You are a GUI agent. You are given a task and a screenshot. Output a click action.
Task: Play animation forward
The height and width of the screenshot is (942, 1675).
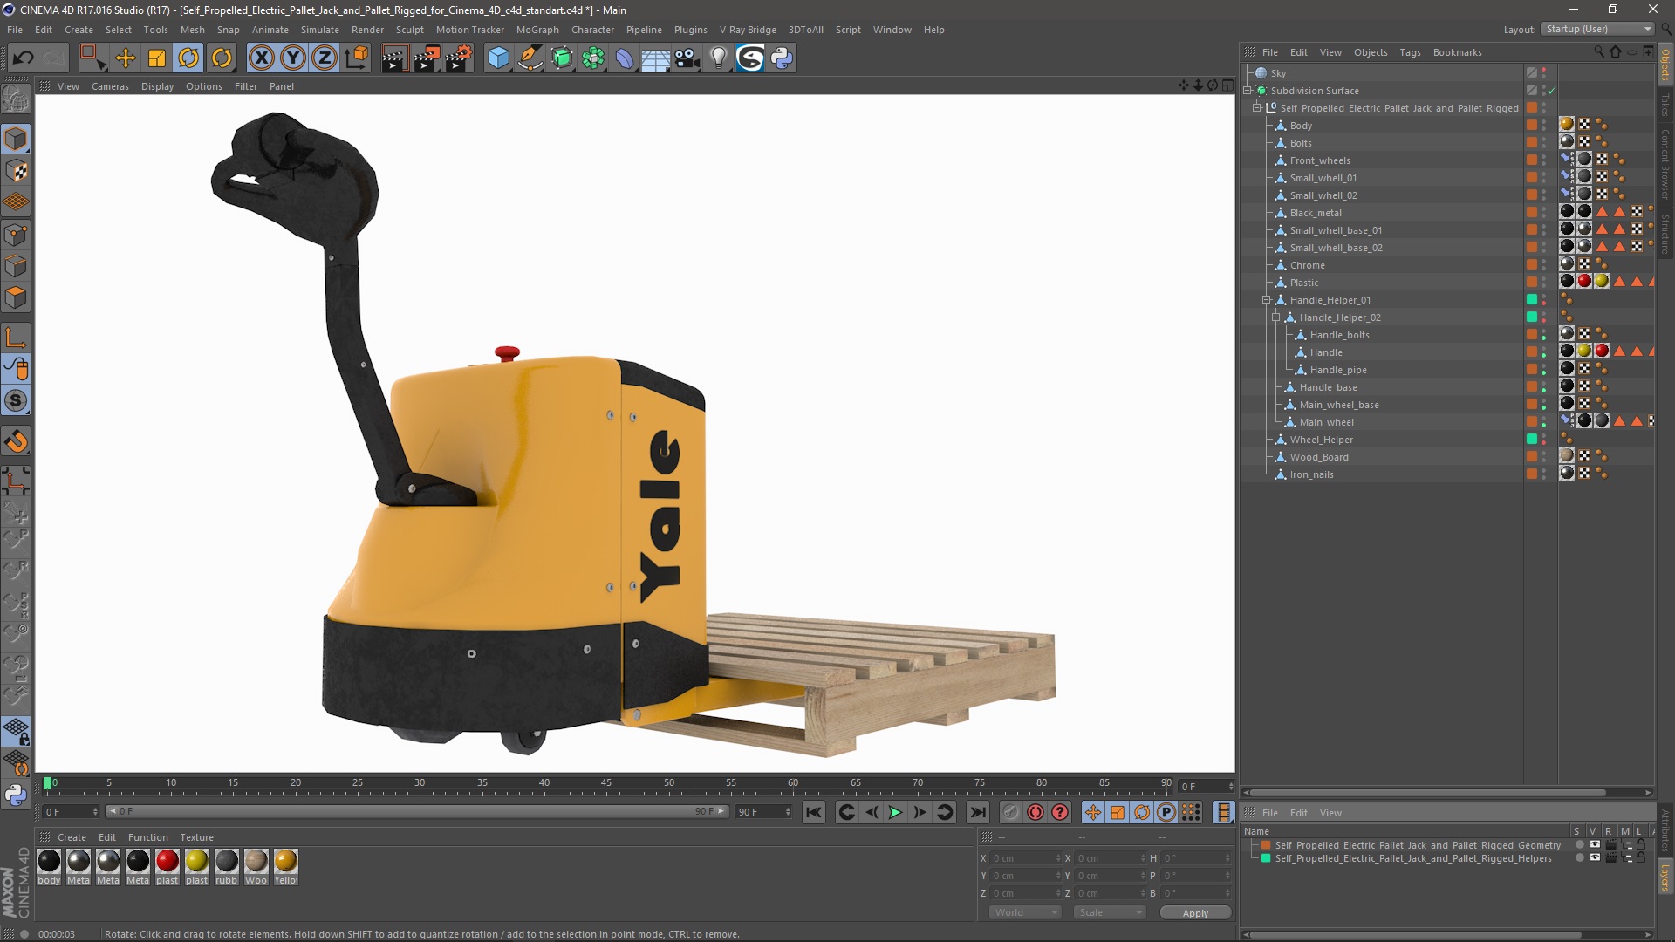(895, 813)
